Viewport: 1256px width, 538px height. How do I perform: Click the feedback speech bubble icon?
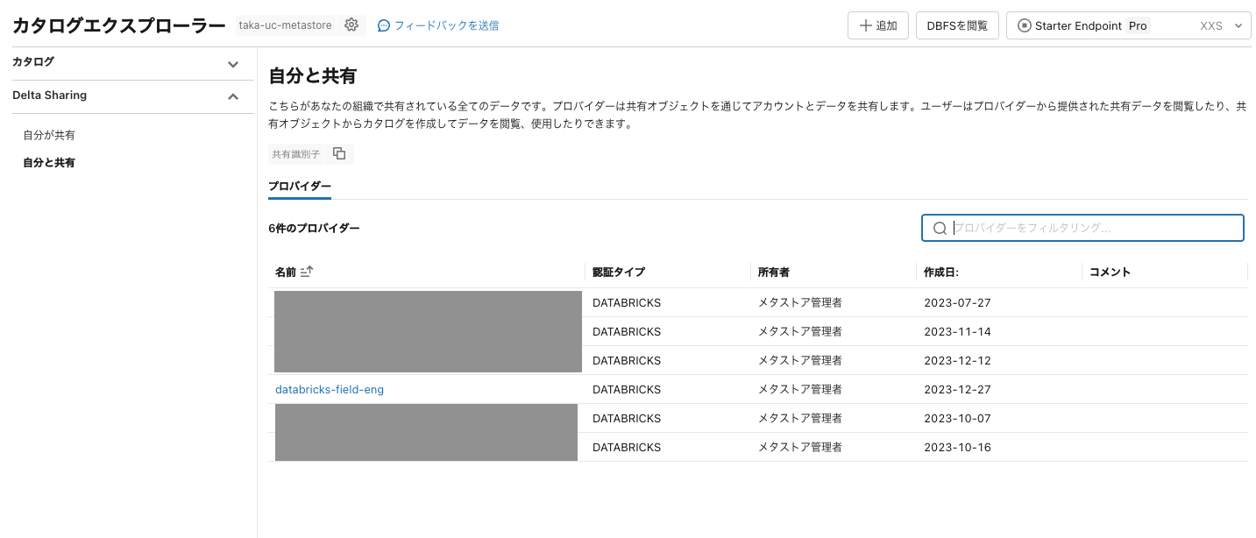[384, 25]
